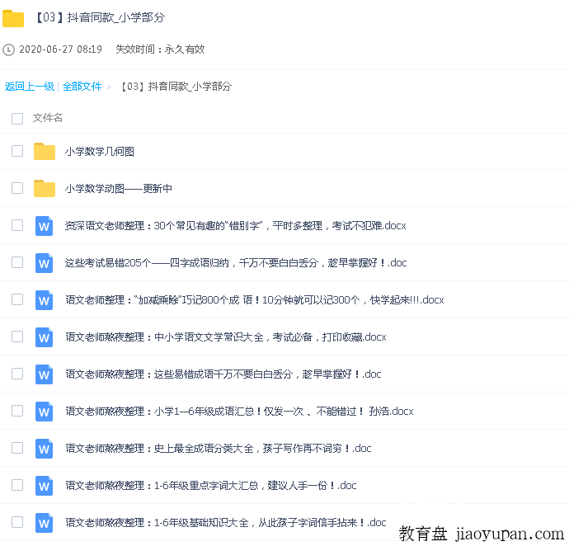This screenshot has height=546, width=569.
Task: Check the box for 1-6年级基础知识大全 doc
Action: pyautogui.click(x=17, y=522)
